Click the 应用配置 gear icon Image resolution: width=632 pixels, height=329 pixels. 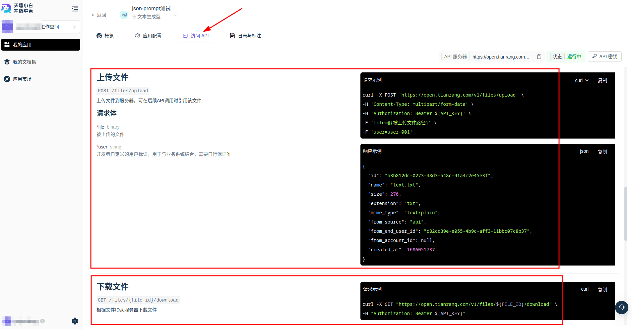point(138,36)
